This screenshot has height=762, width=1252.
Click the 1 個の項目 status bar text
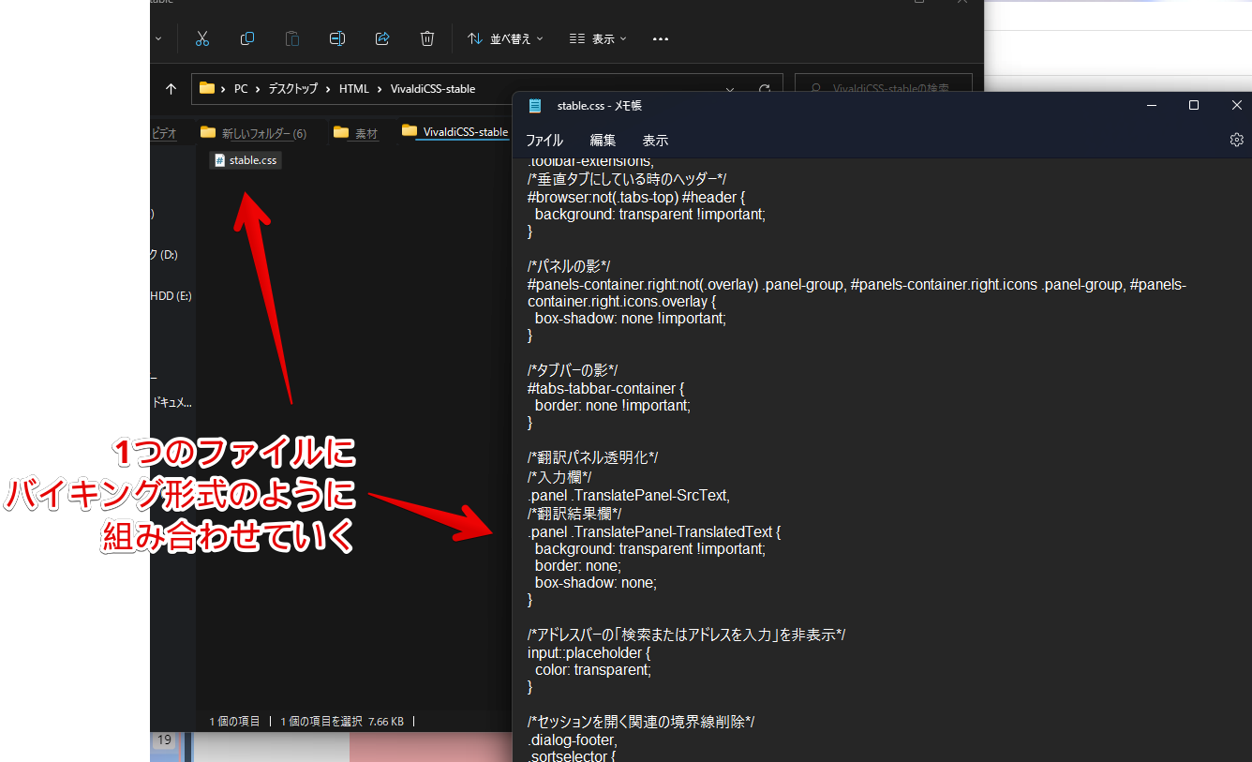tap(234, 722)
